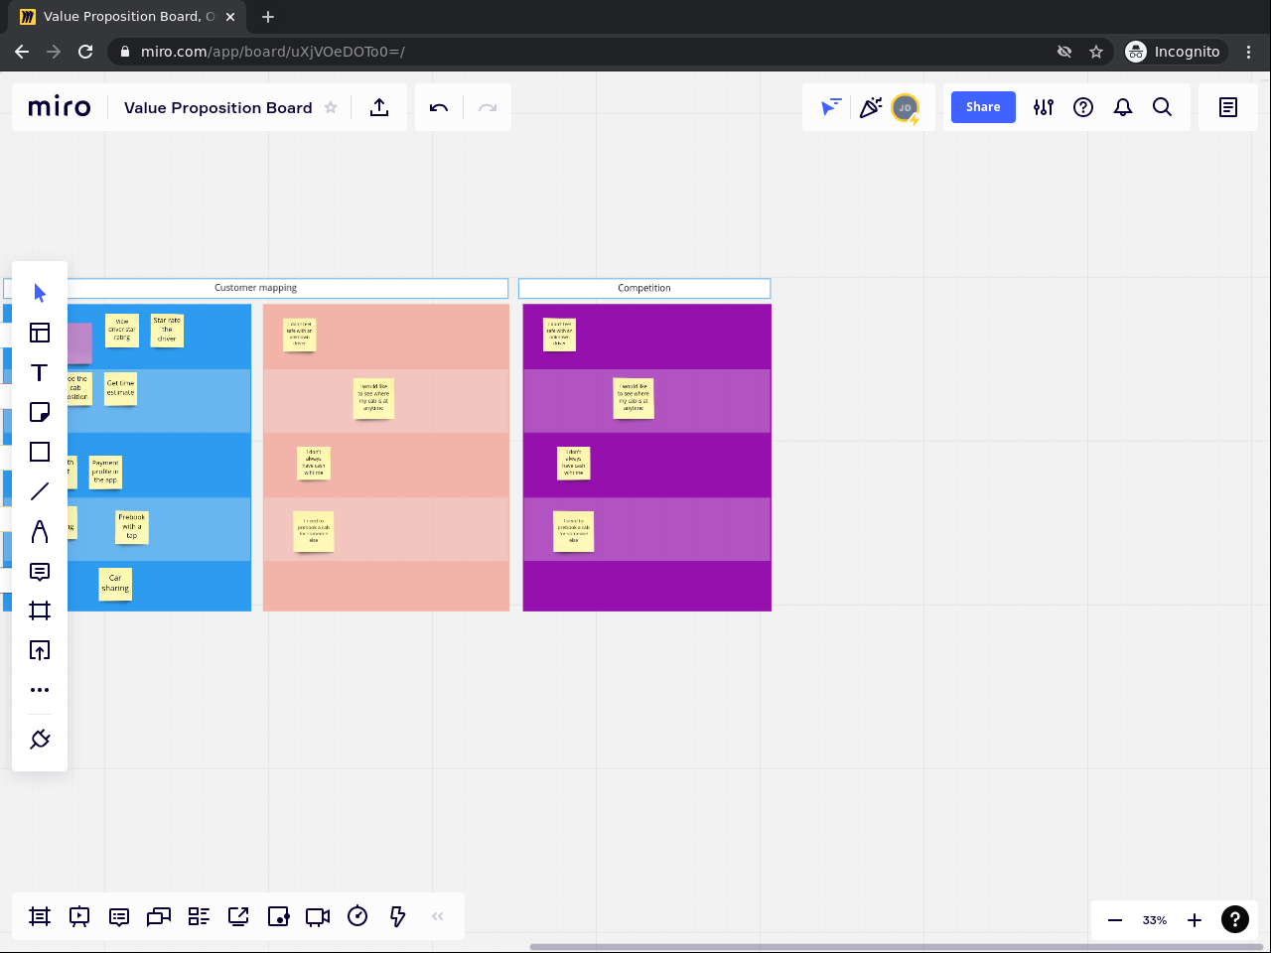
Task: Click the Value Proposition Board title
Action: (218, 107)
